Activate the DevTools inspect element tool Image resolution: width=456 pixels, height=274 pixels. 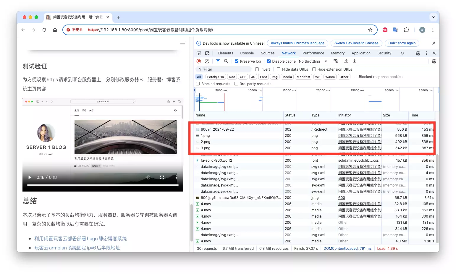199,53
